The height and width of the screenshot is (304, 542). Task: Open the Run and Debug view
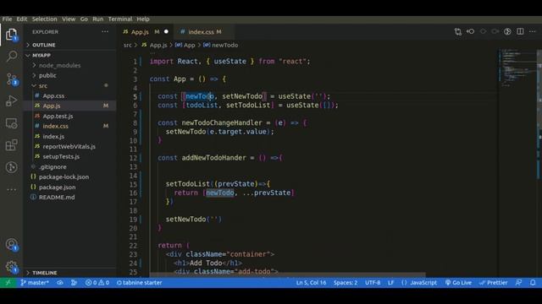[x=11, y=101]
